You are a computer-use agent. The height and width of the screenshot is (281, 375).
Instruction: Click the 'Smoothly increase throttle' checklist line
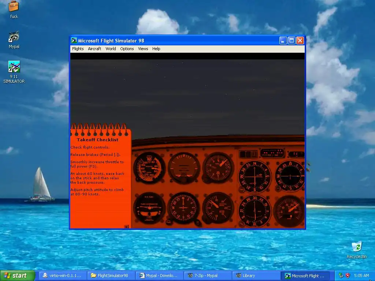pyautogui.click(x=97, y=164)
